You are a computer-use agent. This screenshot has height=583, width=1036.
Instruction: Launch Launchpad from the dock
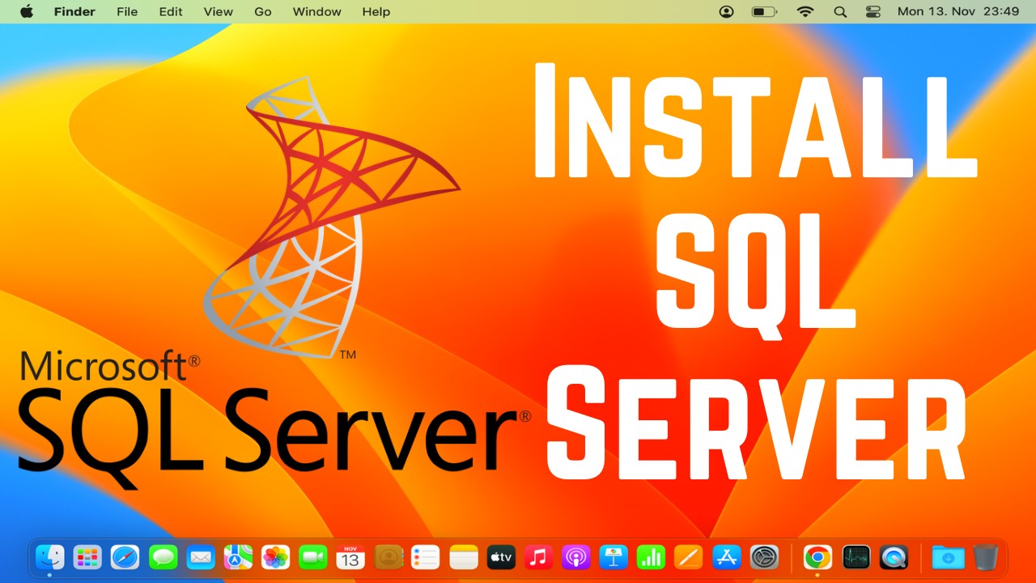[87, 557]
